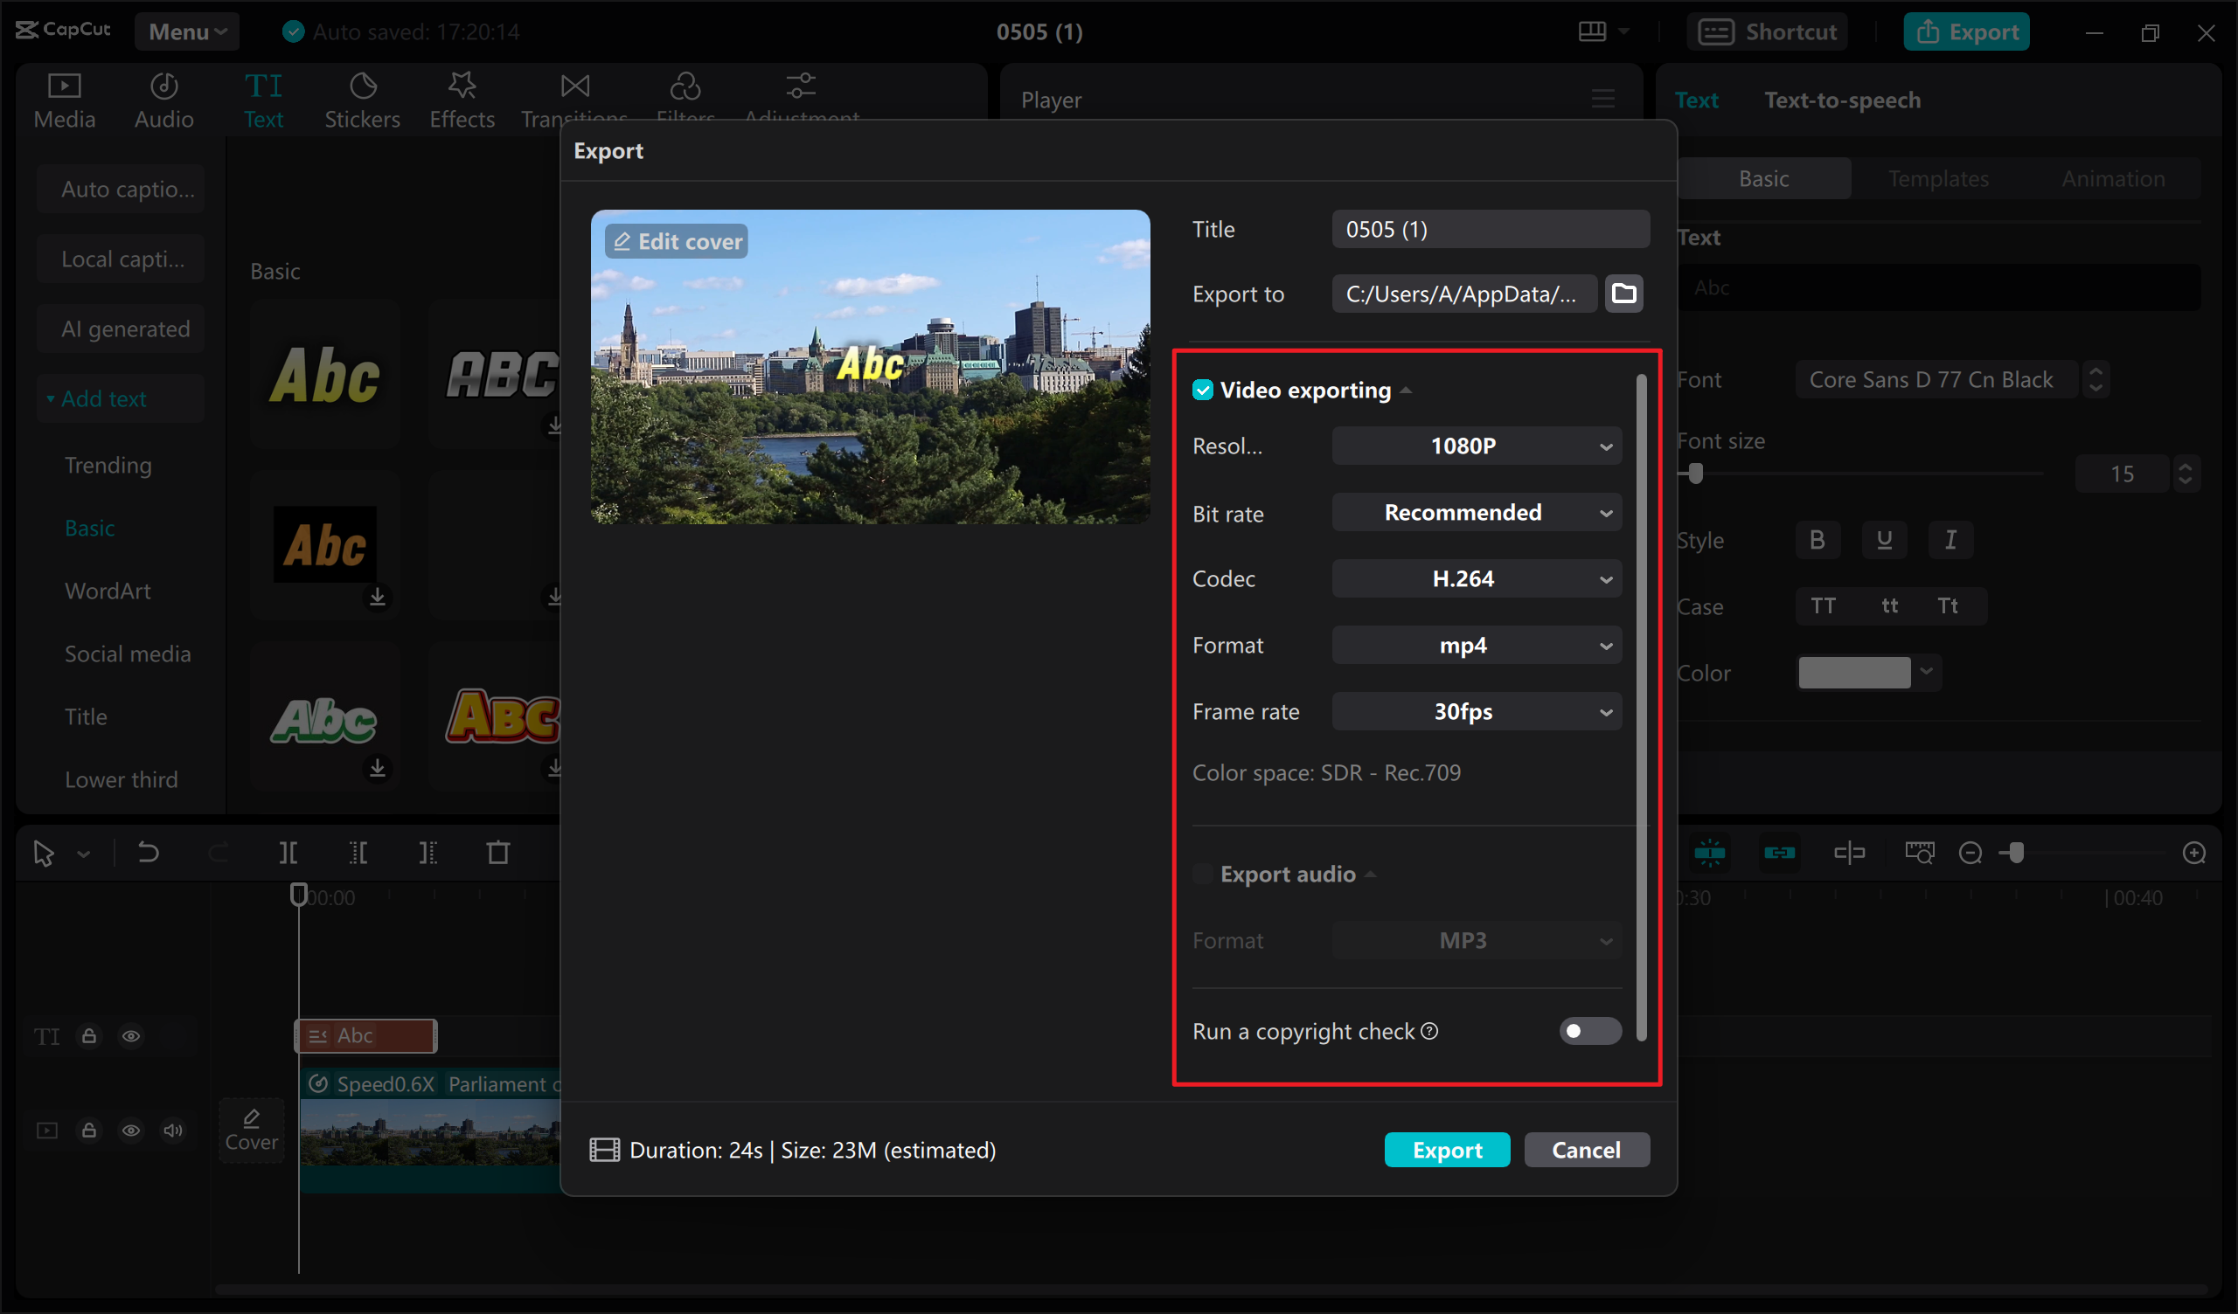Viewport: 2238px width, 1314px height.
Task: Toggle the Run a copyright check switch
Action: (1588, 1031)
